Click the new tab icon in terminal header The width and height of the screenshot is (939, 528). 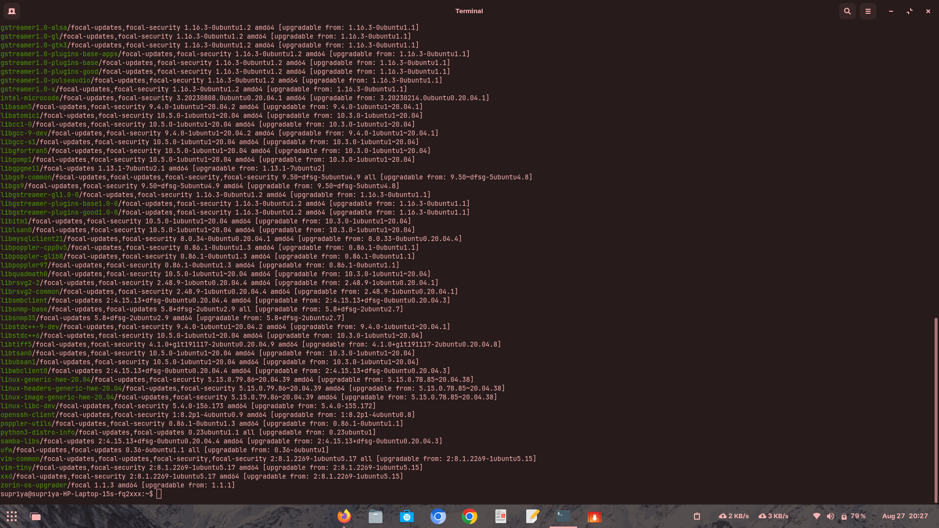12,11
